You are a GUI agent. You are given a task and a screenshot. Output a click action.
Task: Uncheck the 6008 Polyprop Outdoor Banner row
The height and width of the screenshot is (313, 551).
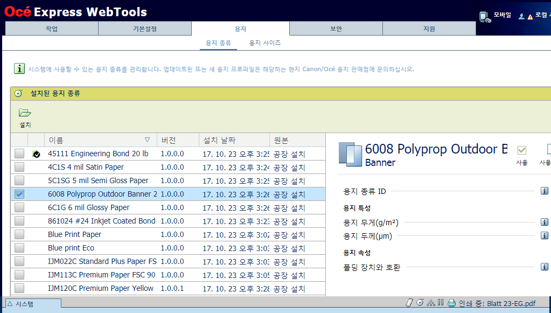(x=19, y=194)
